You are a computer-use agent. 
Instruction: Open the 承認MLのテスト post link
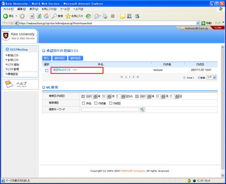[62, 70]
